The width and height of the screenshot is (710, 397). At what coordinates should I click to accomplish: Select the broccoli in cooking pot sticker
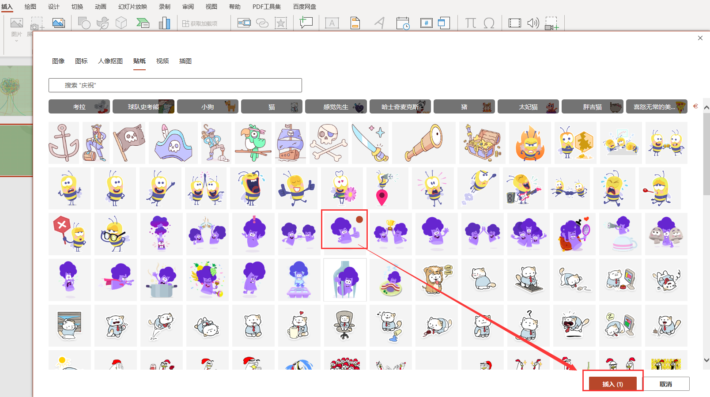coord(162,280)
